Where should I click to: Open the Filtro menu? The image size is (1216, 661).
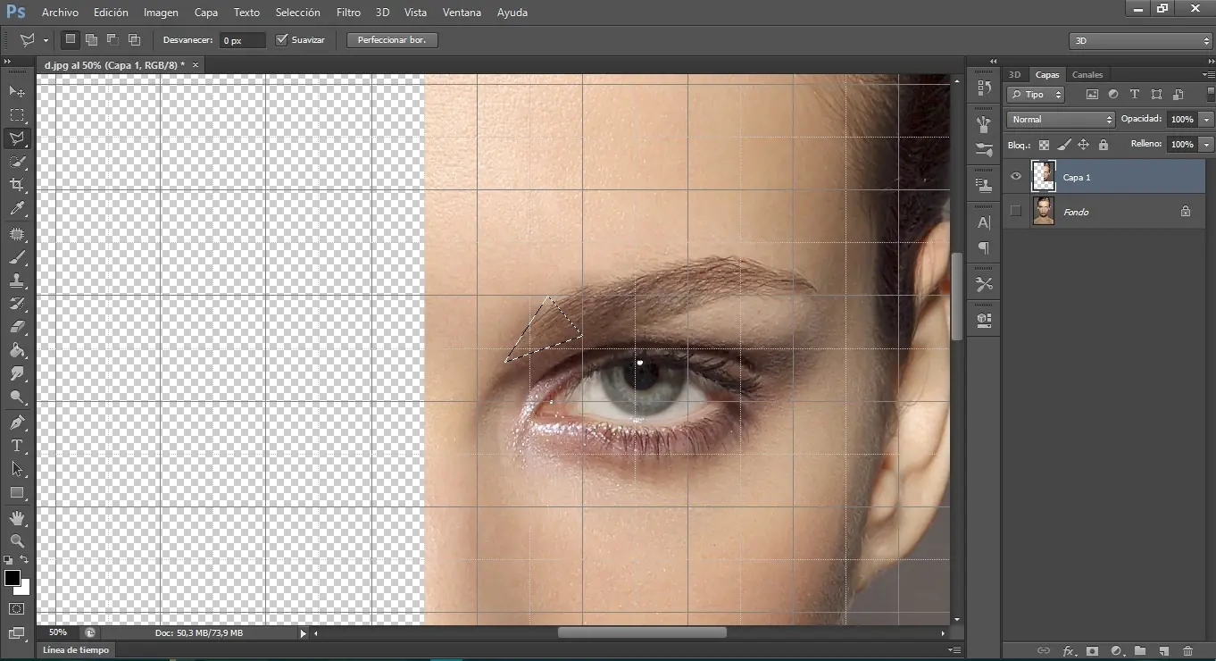coord(348,13)
